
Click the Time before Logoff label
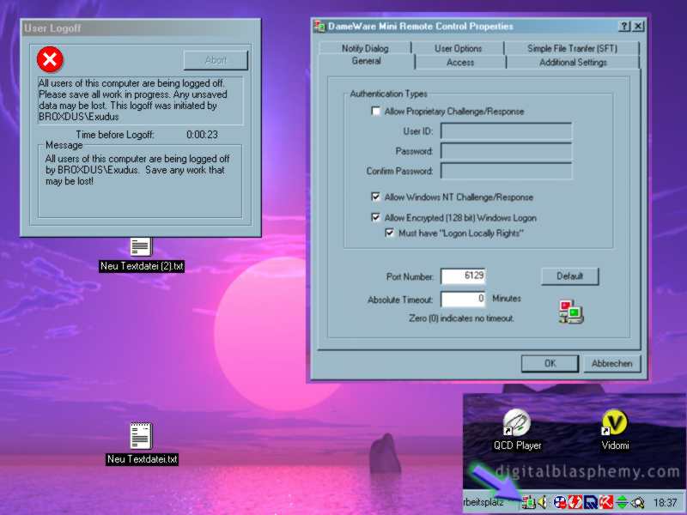coord(115,135)
